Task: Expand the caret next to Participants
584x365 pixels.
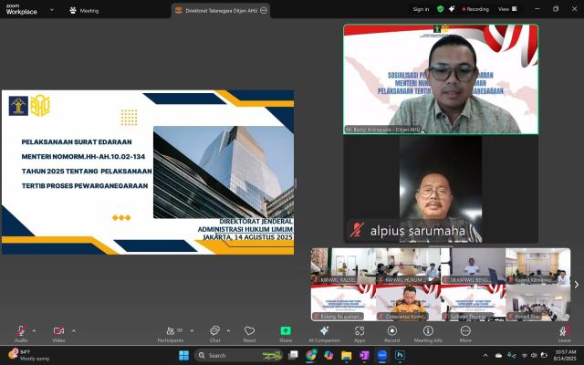Action: (190, 330)
